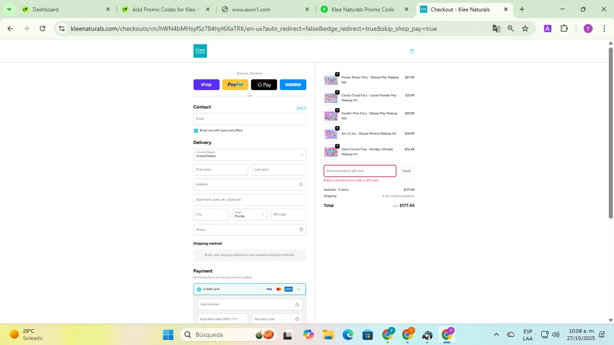Click the phone field help icon
Image resolution: width=614 pixels, height=345 pixels.
[x=301, y=230]
